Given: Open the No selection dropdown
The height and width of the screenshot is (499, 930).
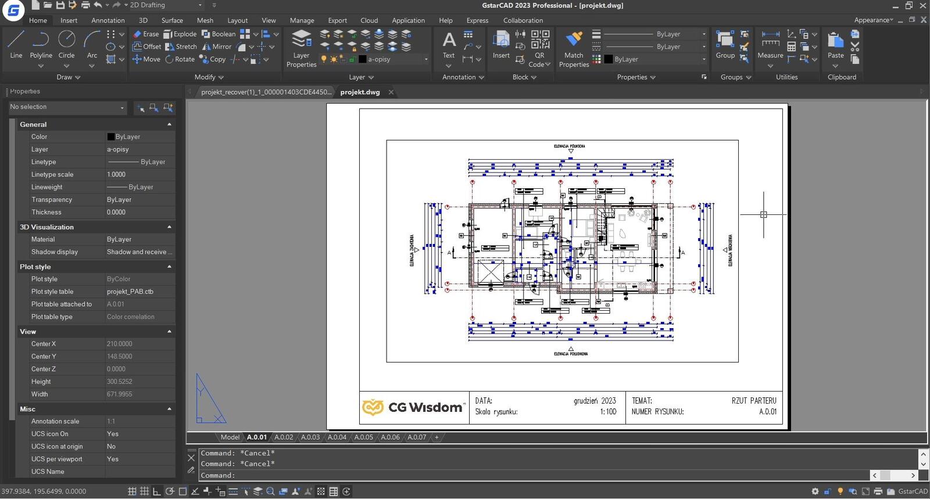Looking at the screenshot, I should [x=67, y=107].
